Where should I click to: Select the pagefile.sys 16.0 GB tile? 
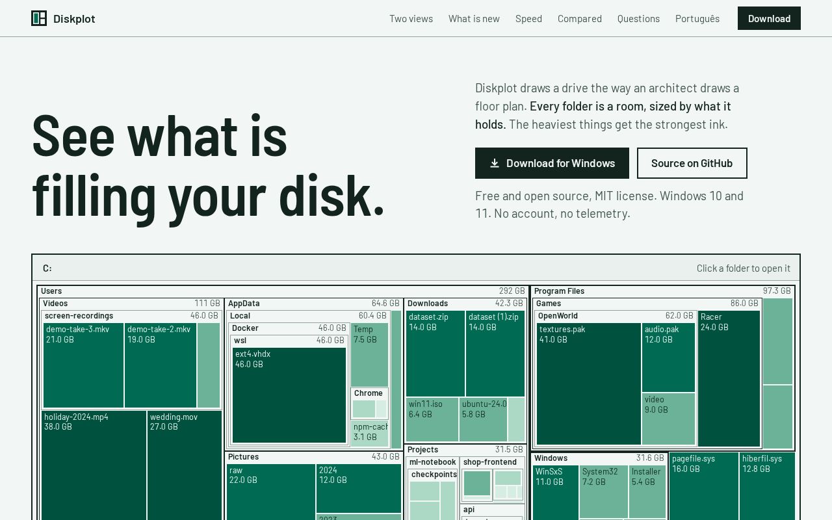pos(704,486)
